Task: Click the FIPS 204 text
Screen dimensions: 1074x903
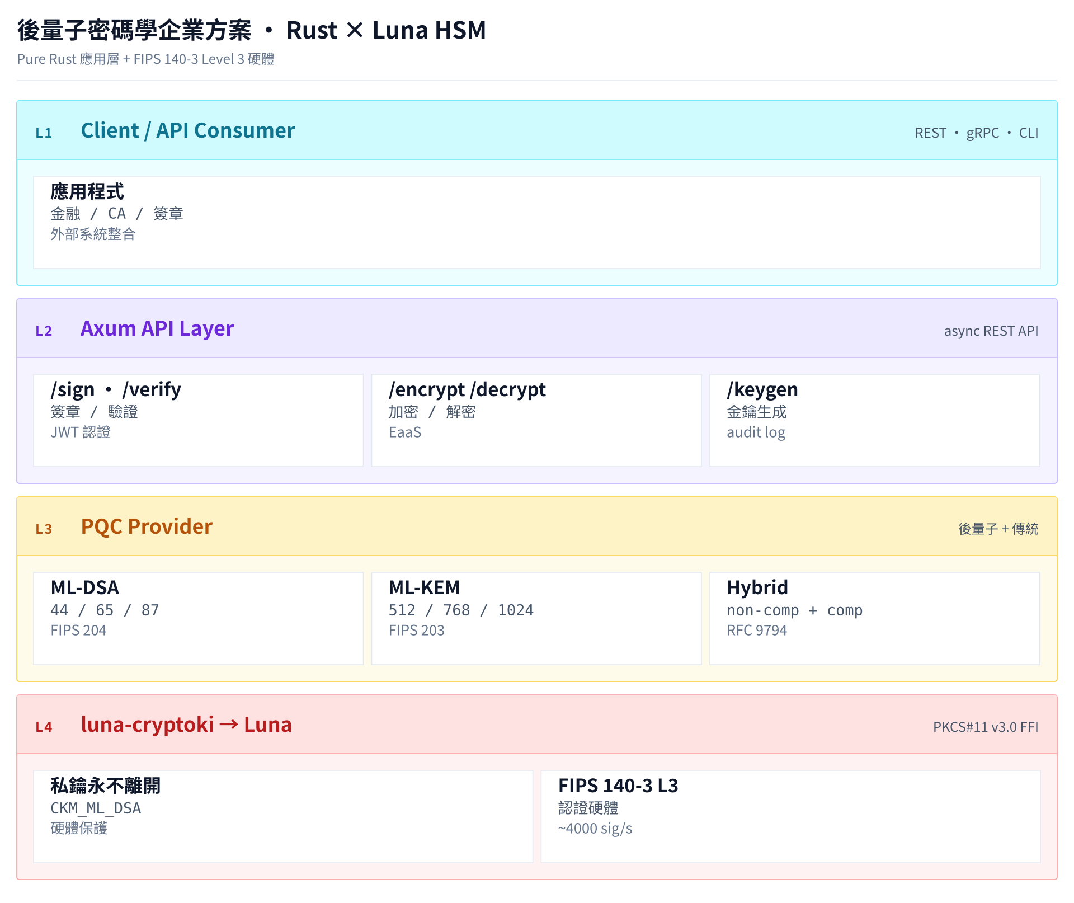Action: [78, 631]
